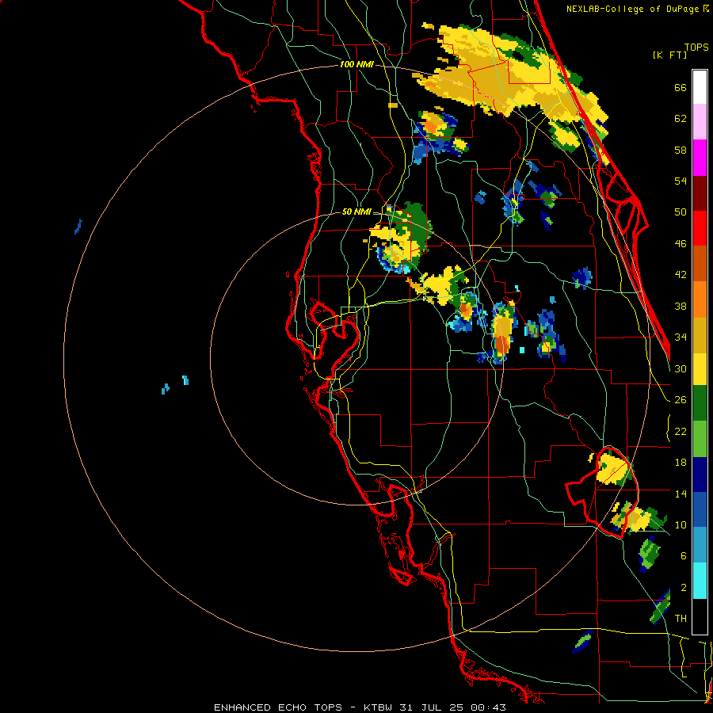Click the magenta 58 kft legend swatch
The width and height of the screenshot is (713, 713).
point(700,158)
